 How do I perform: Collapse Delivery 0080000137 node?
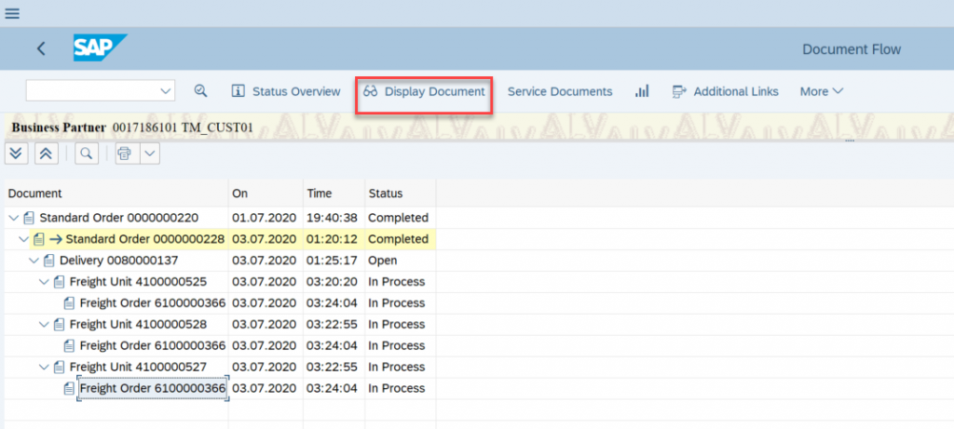(34, 260)
